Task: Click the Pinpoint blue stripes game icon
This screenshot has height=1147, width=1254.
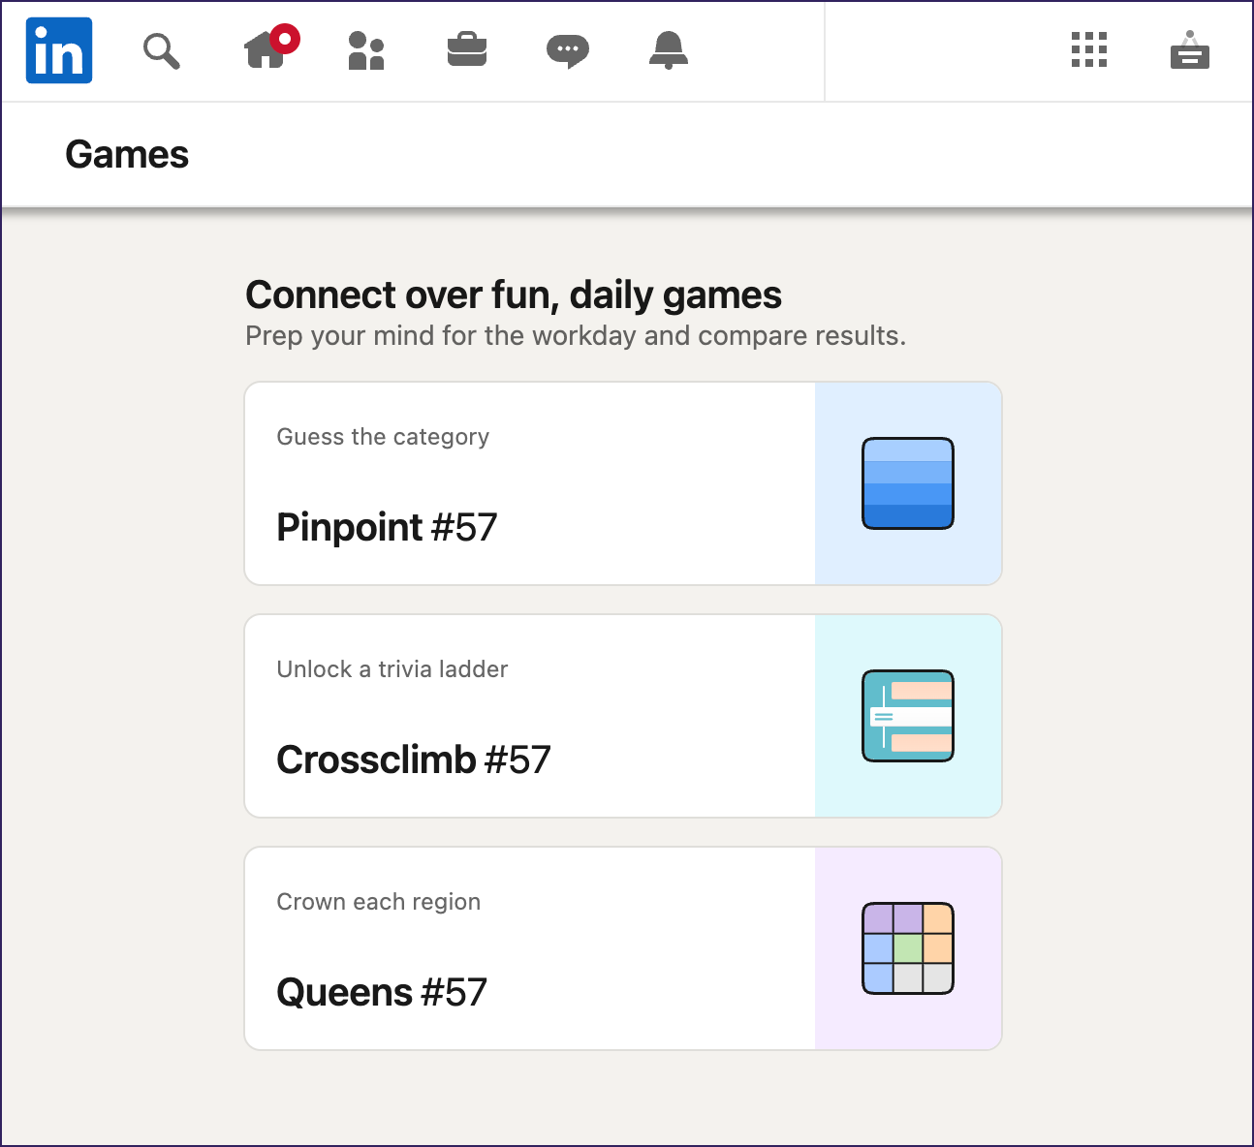Action: tap(908, 483)
